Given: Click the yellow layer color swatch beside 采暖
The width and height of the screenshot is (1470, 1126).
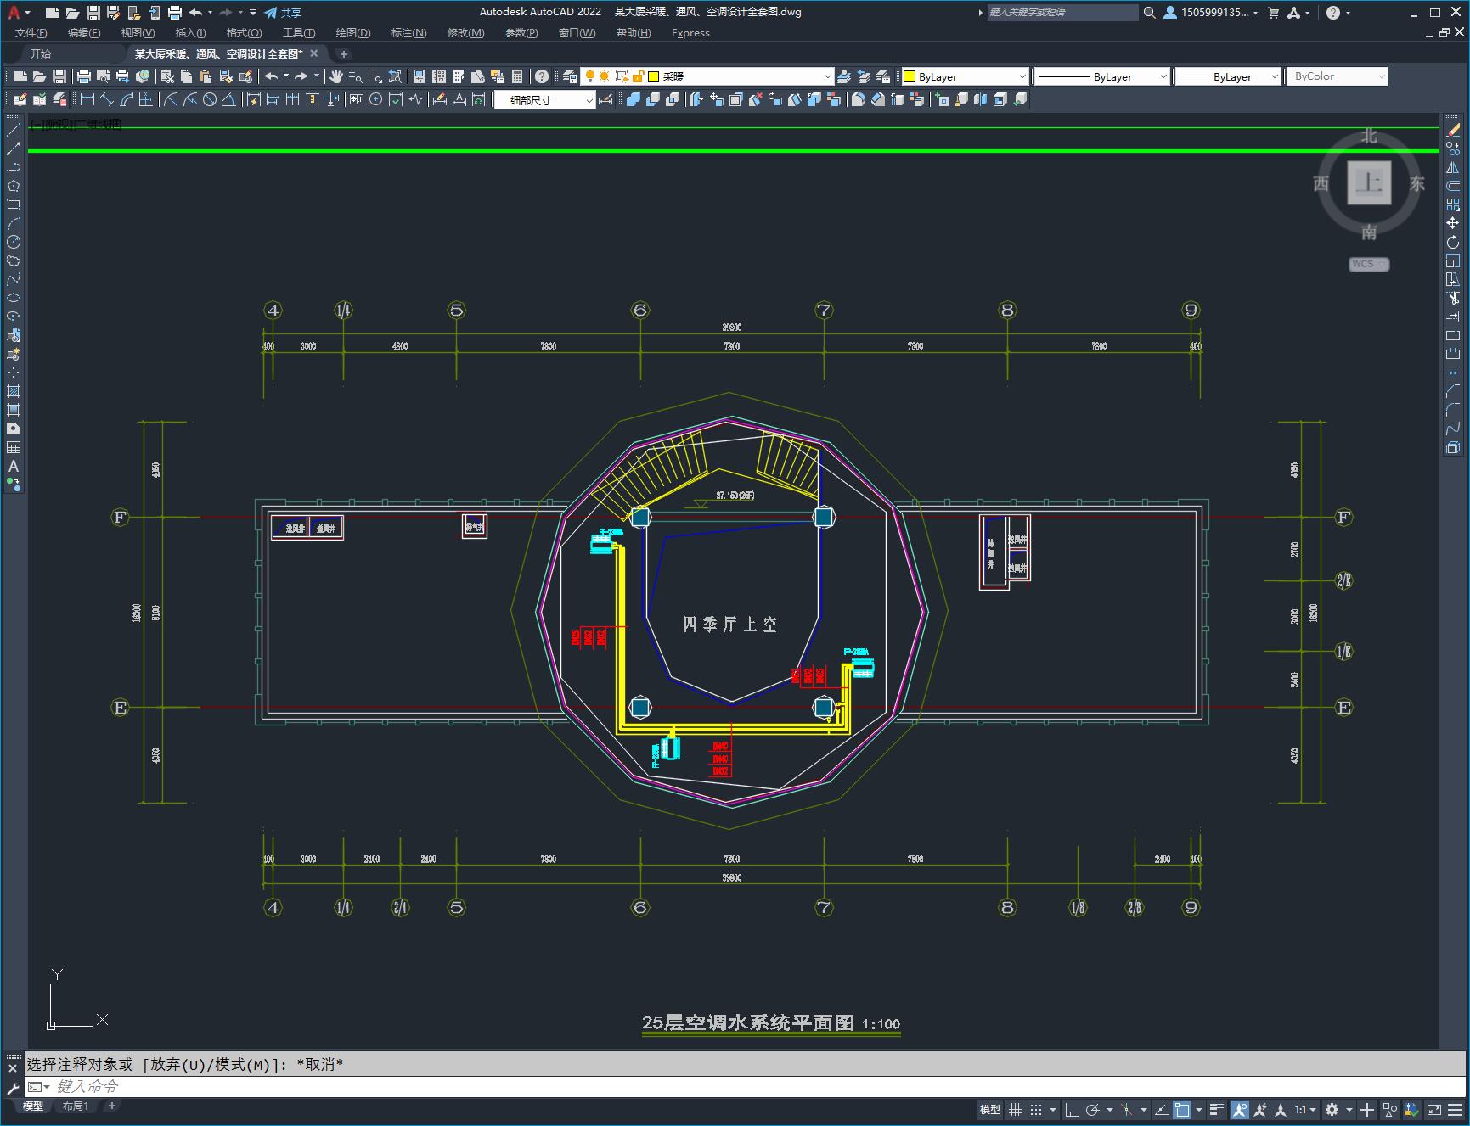Looking at the screenshot, I should (654, 76).
